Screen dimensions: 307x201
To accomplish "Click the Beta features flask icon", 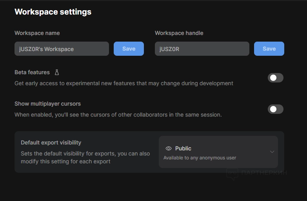I will coord(57,72).
